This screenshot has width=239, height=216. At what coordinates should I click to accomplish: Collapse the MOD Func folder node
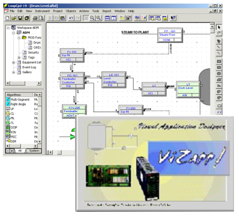19,38
